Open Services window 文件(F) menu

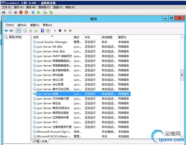pyautogui.click(x=10, y=25)
